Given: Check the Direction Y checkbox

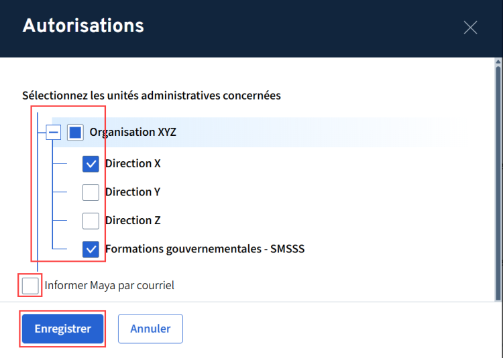Looking at the screenshot, I should pos(91,192).
